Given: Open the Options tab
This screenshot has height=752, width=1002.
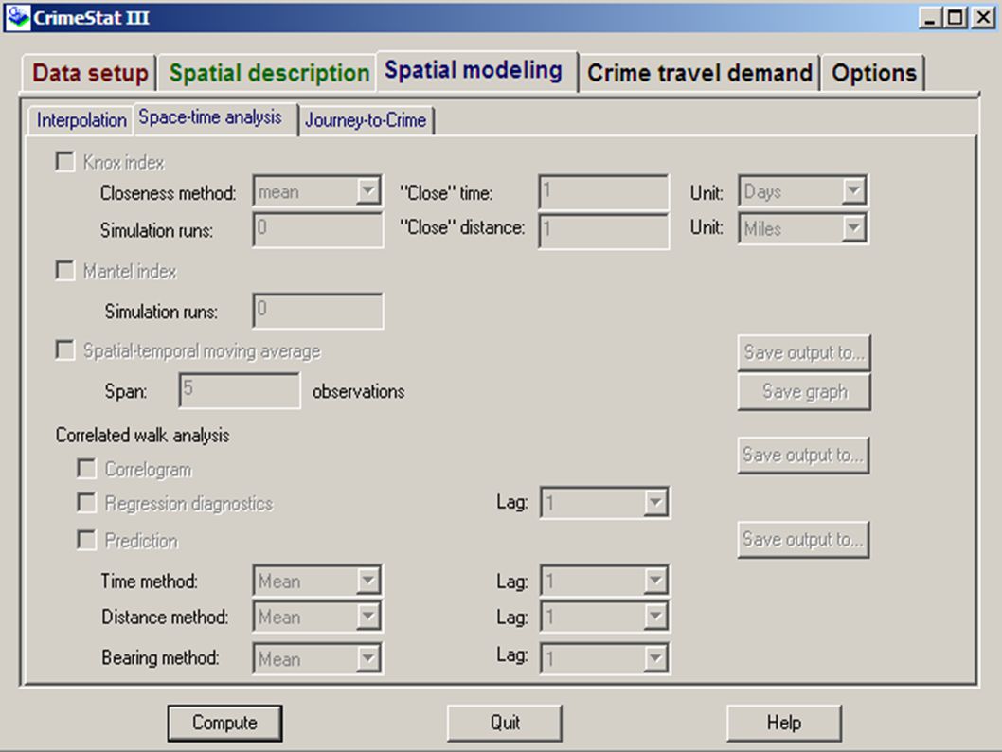Looking at the screenshot, I should coord(873,73).
